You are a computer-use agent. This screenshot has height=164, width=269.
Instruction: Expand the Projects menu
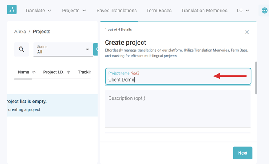pyautogui.click(x=74, y=11)
